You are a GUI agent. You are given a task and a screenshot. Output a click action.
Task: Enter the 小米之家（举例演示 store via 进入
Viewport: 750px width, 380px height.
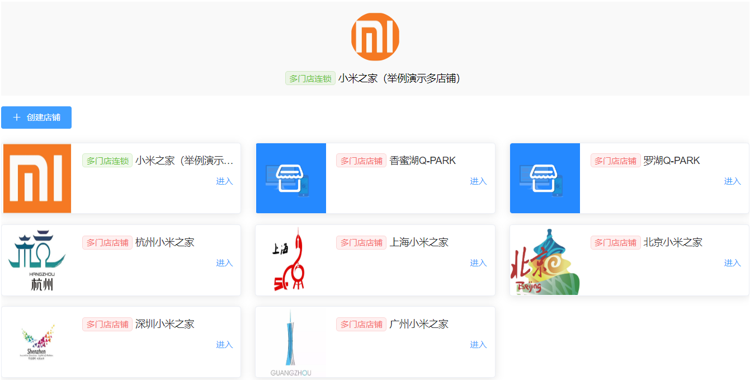(x=224, y=181)
